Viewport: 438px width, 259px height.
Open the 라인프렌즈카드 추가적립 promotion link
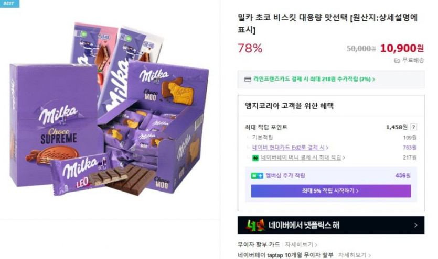314,80
